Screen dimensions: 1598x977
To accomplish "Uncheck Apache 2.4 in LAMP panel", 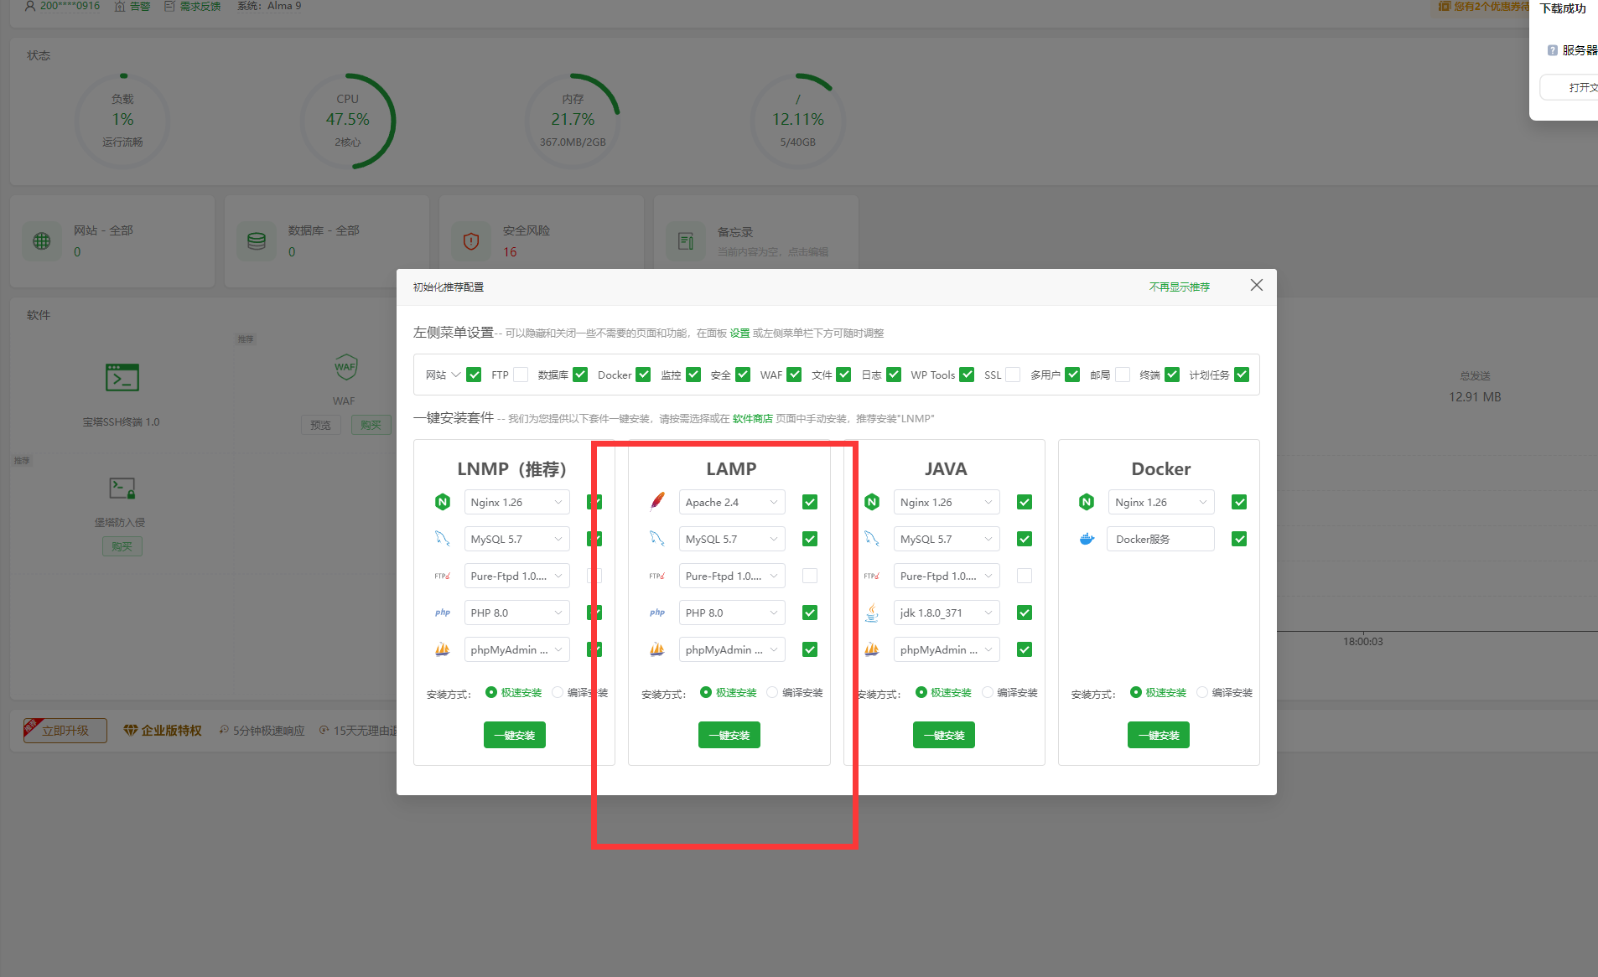I will 810,502.
